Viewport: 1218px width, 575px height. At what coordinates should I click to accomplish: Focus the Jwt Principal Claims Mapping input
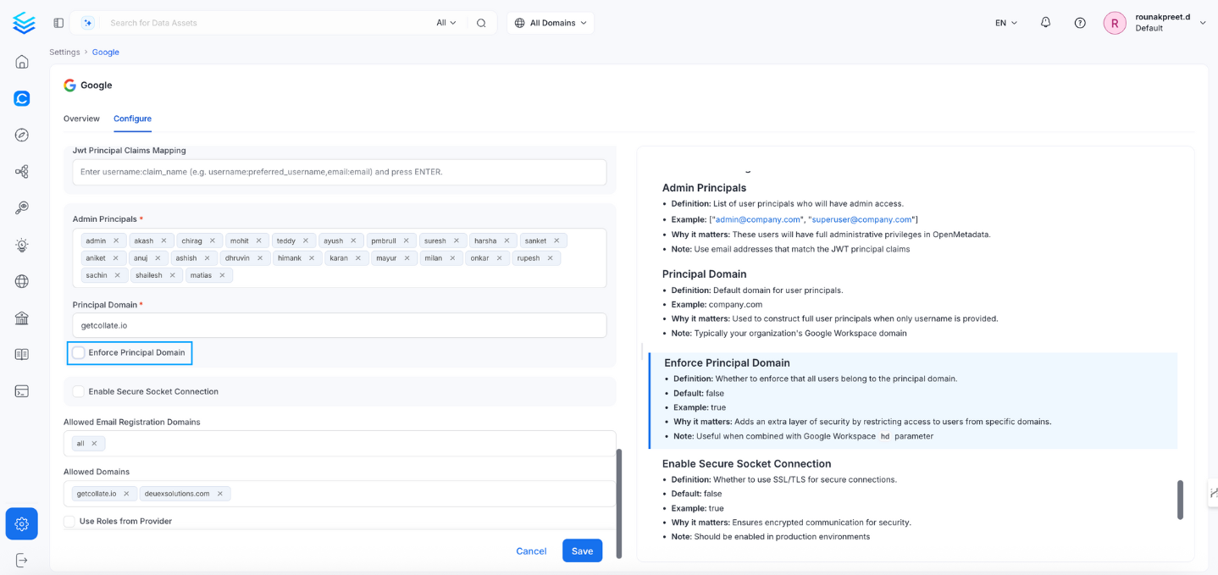340,172
